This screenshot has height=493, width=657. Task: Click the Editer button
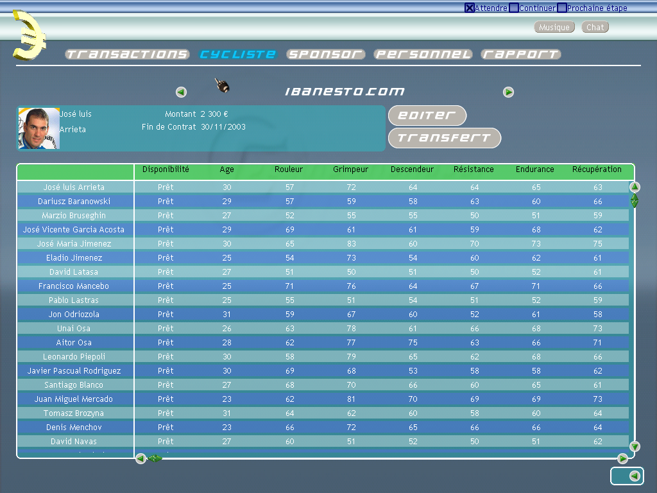pos(427,116)
